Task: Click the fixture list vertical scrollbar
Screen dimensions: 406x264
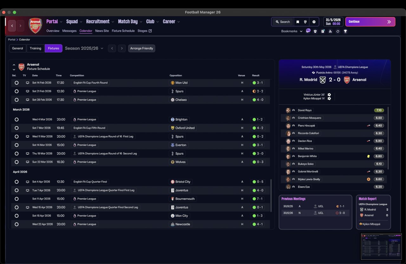Action: coord(271,195)
